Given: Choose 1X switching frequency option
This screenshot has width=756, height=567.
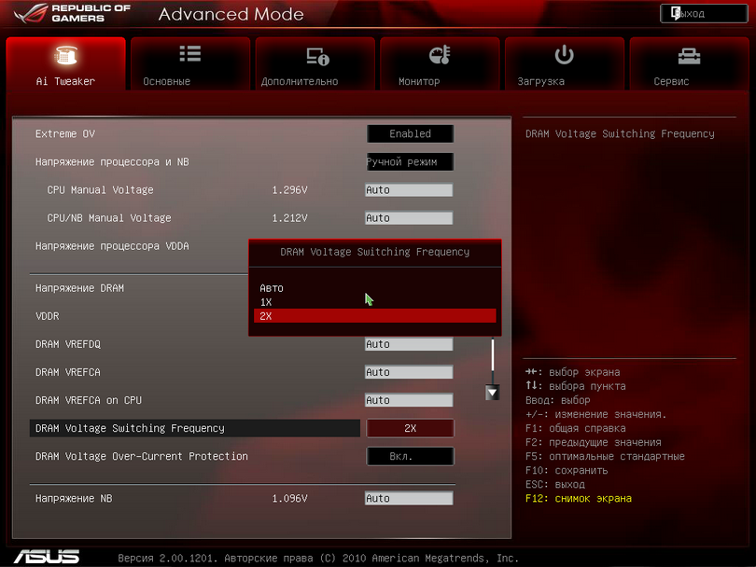Looking at the screenshot, I should pos(266,302).
